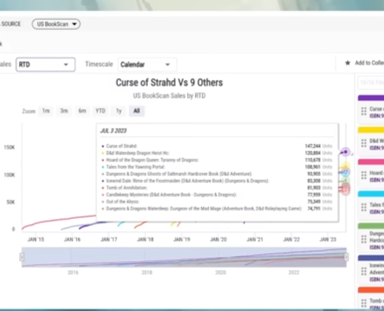Open the Calendar timescale dropdown
This screenshot has width=384, height=311.
coord(147,65)
